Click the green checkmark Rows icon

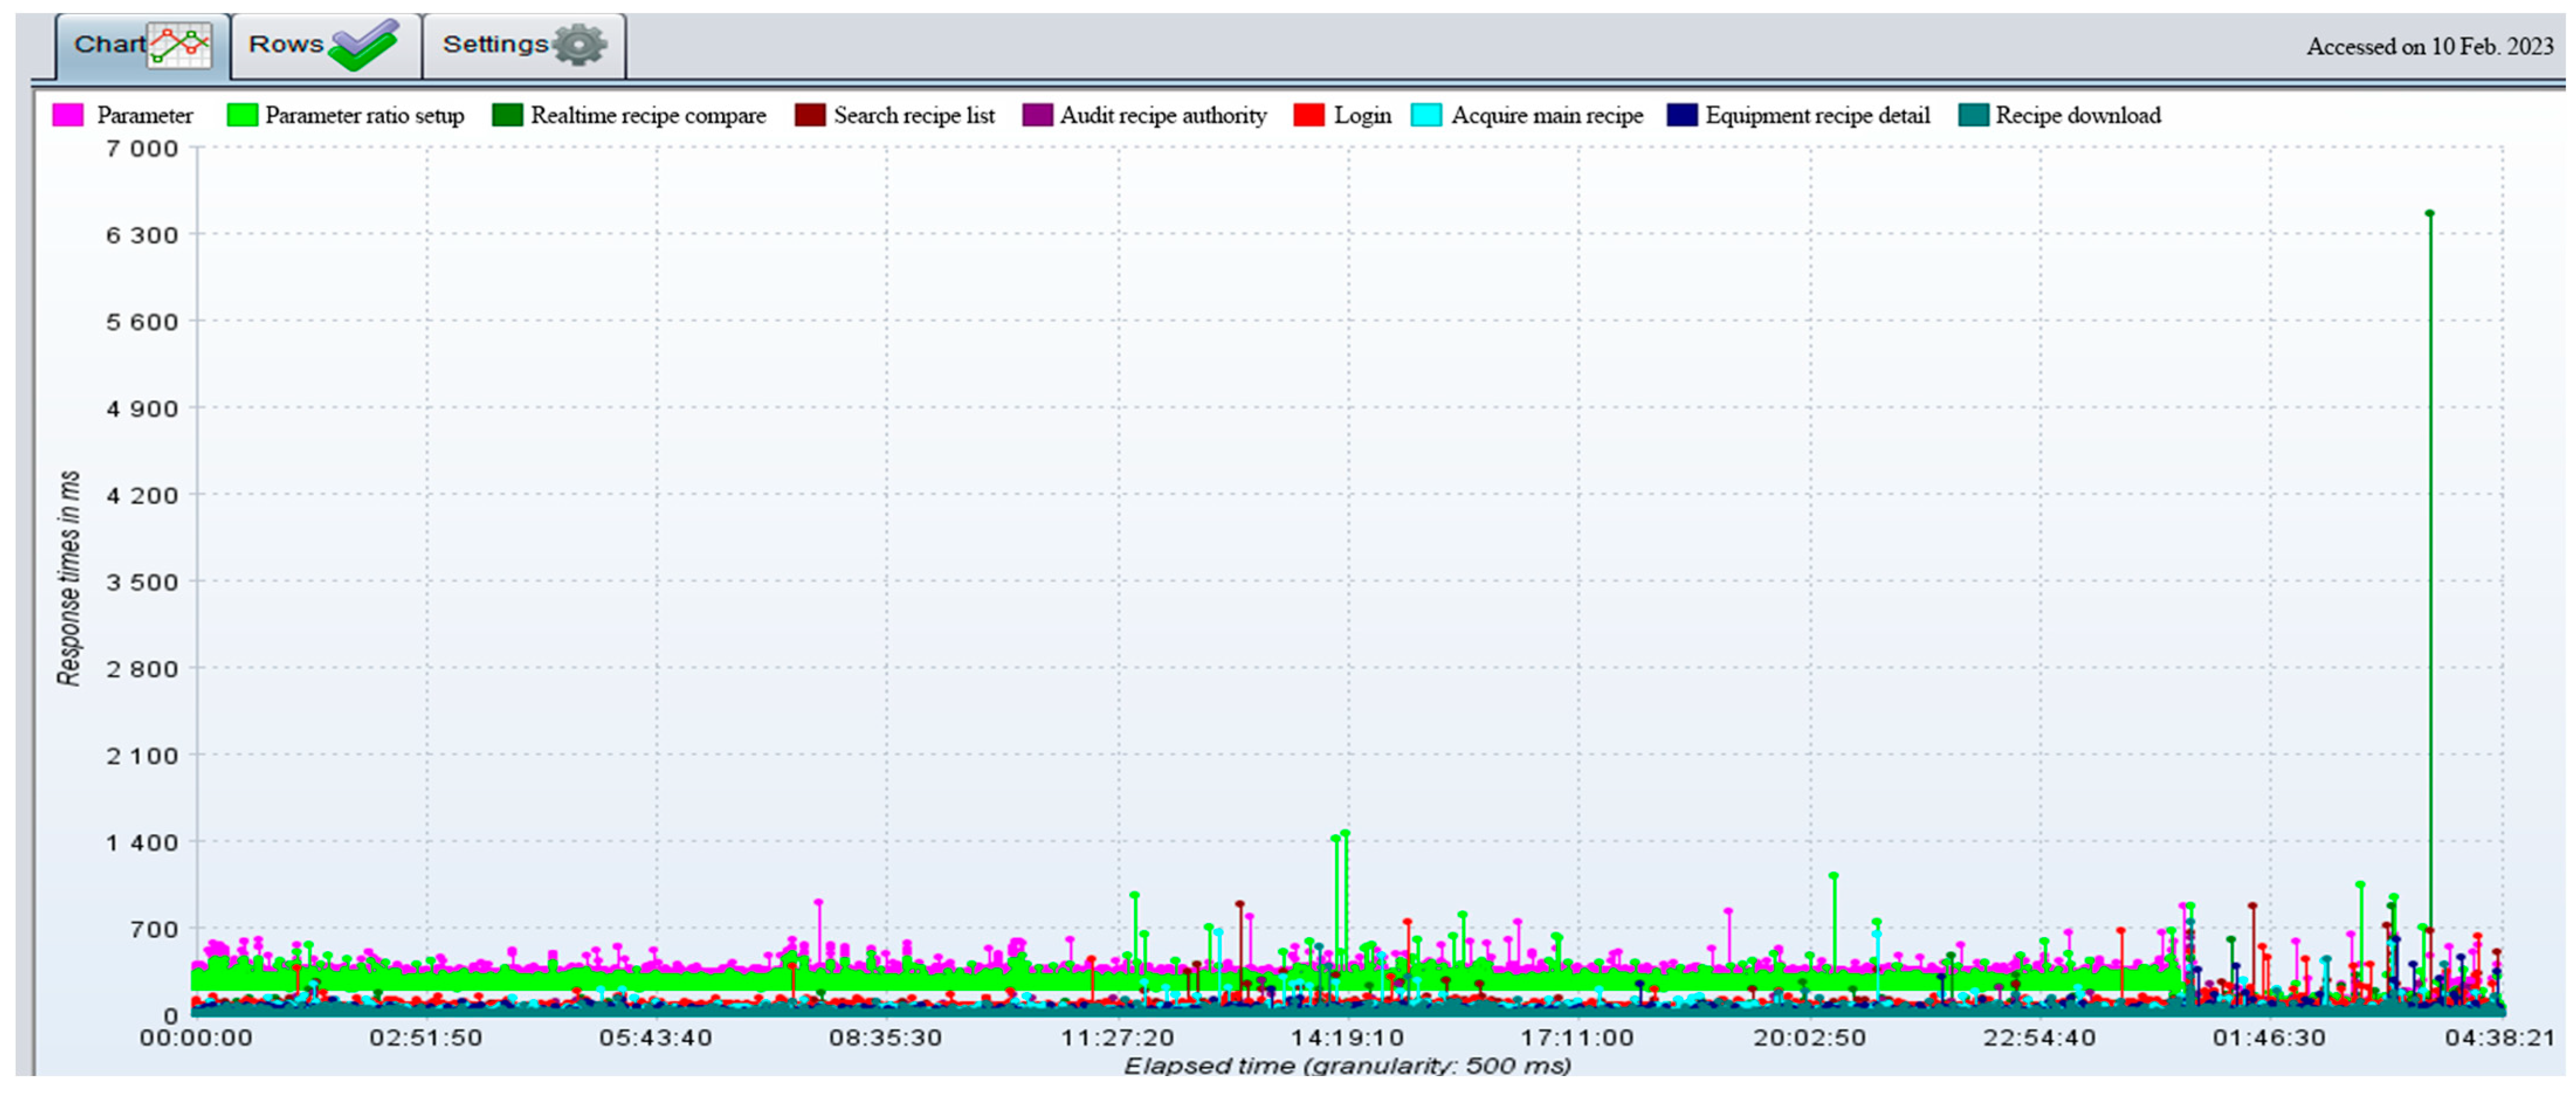tap(364, 45)
